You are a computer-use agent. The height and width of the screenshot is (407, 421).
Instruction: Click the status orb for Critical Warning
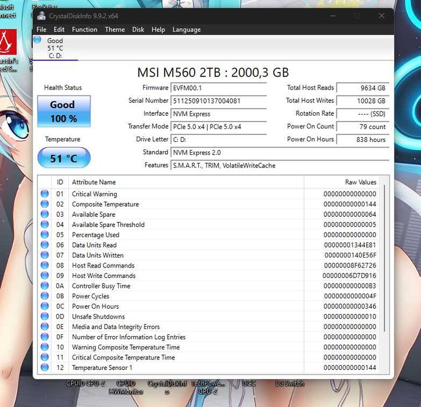45,194
